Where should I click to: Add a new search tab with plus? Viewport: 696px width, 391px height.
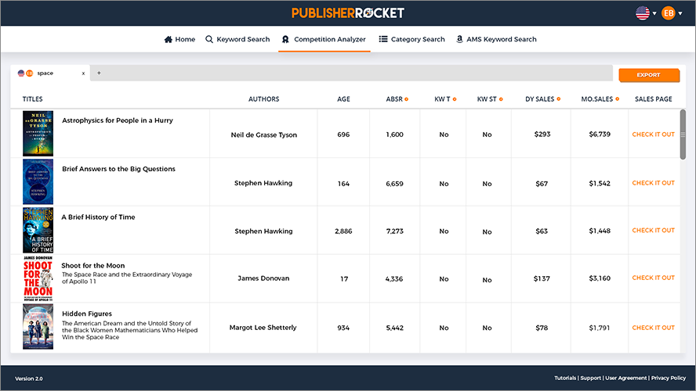click(x=99, y=74)
